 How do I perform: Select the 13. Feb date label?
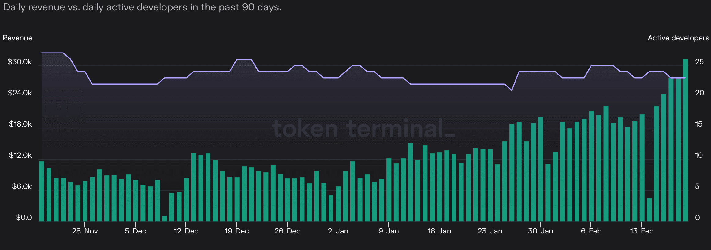[x=642, y=231]
